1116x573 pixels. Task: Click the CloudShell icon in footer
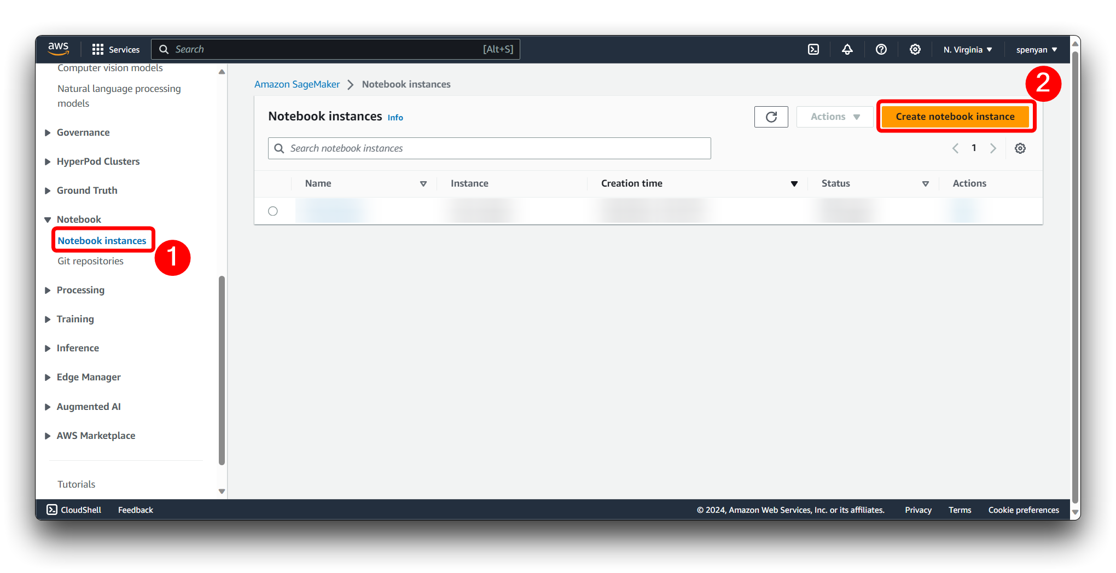(52, 510)
